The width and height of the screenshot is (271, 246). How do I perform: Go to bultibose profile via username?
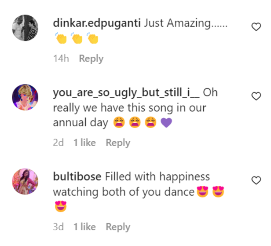78,177
